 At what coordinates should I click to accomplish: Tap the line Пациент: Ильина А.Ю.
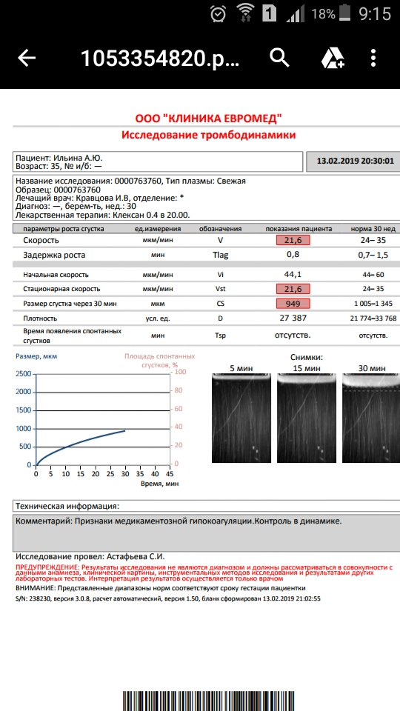[59, 158]
